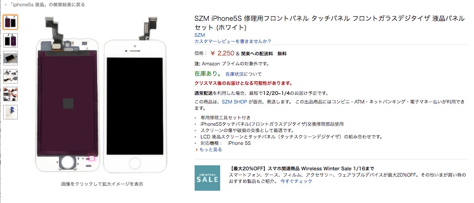This screenshot has width=474, height=203.
Task: Click the Winter SALE banner icon
Action: pyautogui.click(x=207, y=178)
